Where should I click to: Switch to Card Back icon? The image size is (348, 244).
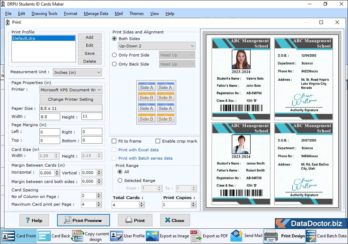(44, 236)
